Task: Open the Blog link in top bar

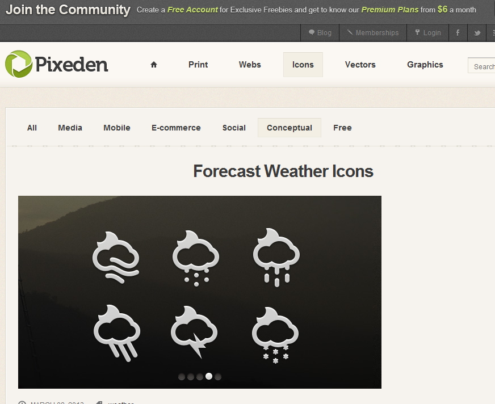Action: click(320, 32)
